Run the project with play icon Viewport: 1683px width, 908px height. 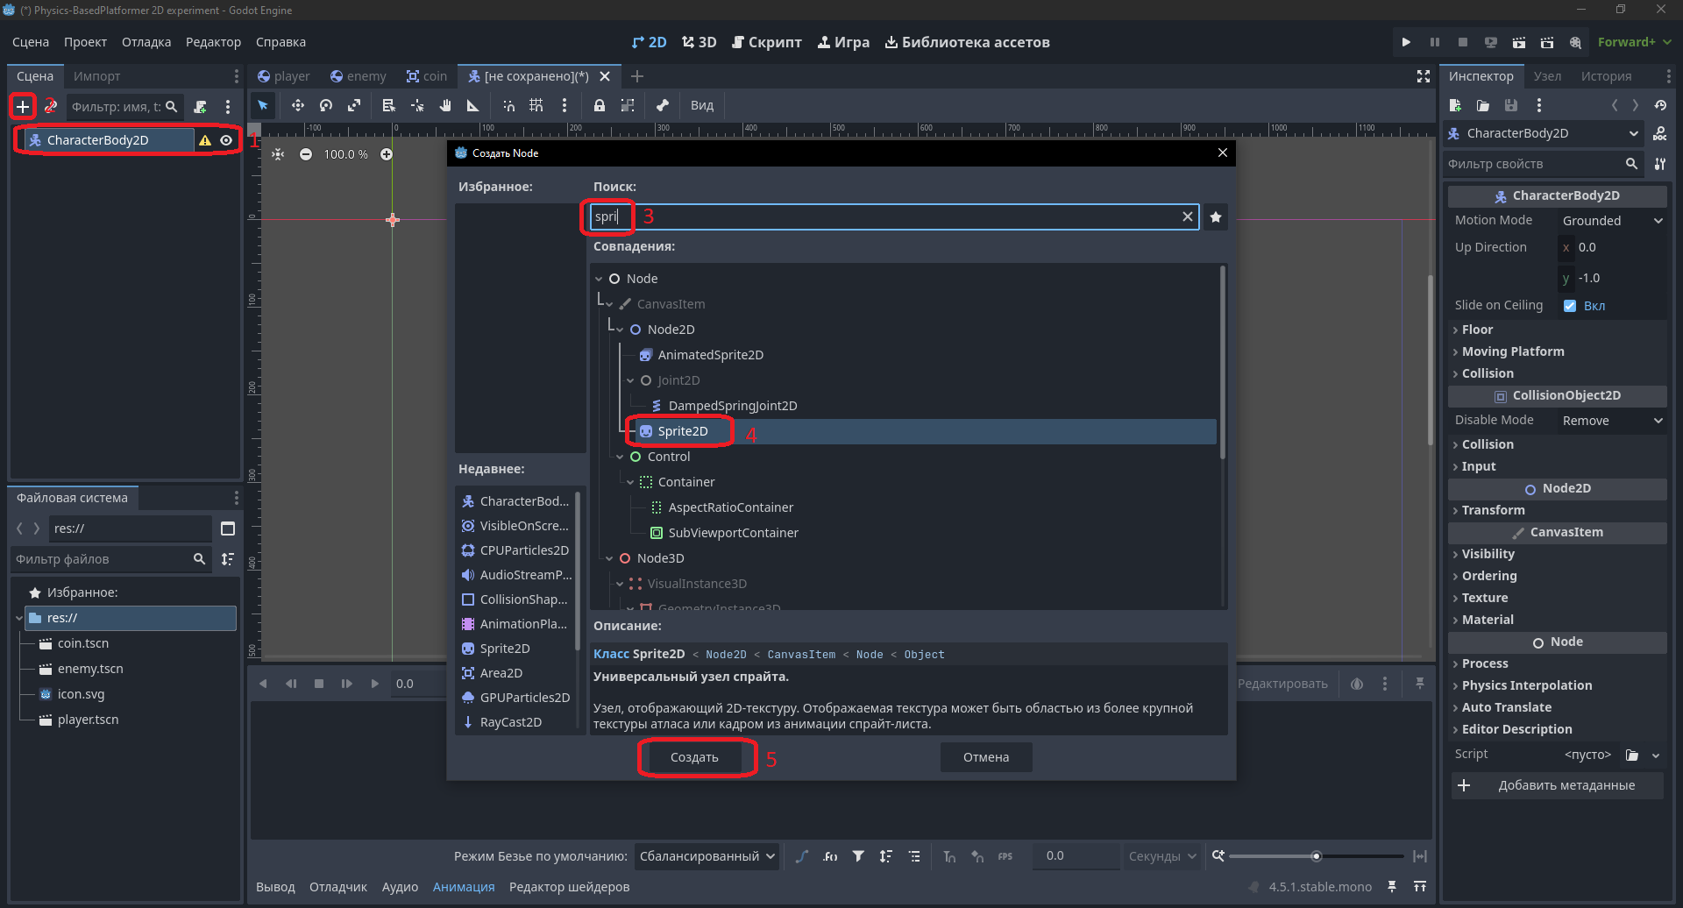click(x=1406, y=42)
